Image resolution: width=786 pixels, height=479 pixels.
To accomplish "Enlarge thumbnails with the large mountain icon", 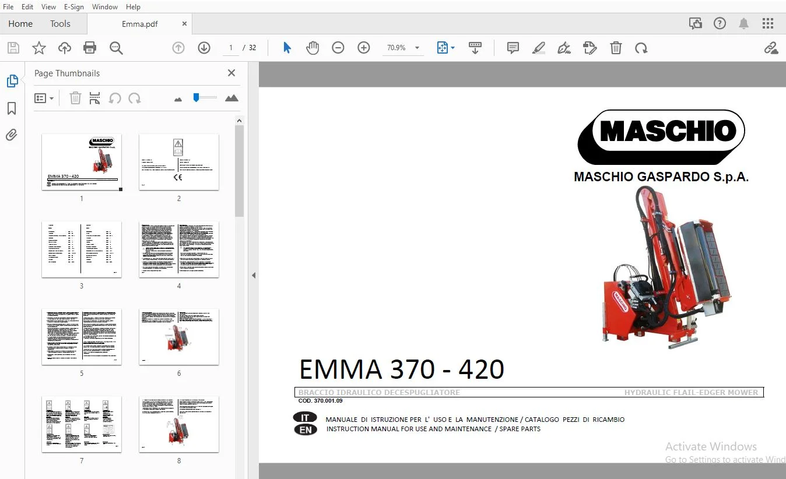I will [231, 98].
